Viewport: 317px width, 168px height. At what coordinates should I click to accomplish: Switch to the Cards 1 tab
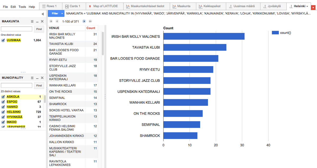point(74,6)
